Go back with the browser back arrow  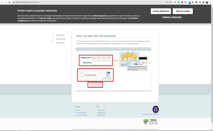click(x=2, y=2)
